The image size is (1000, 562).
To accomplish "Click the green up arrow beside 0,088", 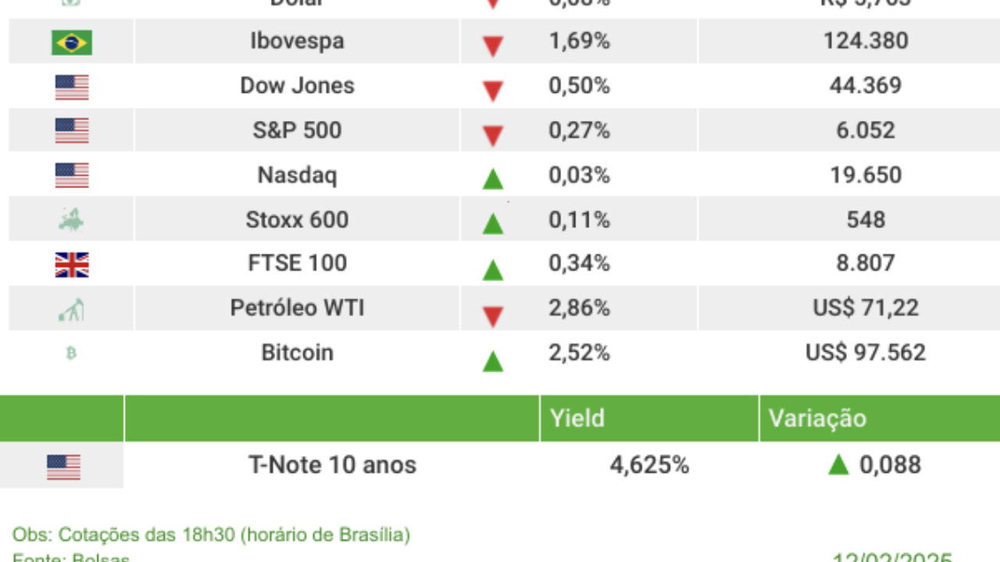I will coord(838,465).
